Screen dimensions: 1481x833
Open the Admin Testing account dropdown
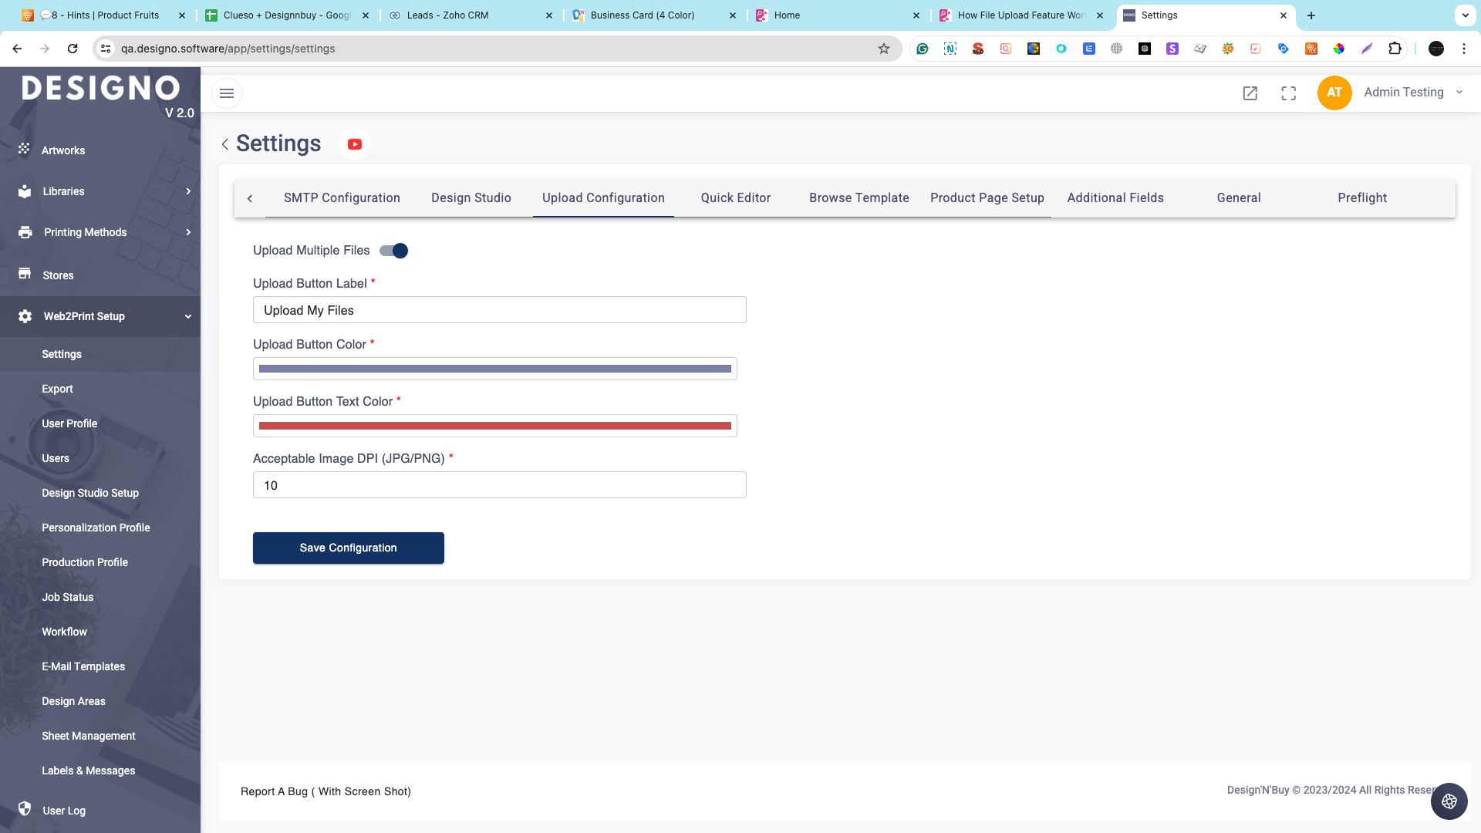[1413, 93]
